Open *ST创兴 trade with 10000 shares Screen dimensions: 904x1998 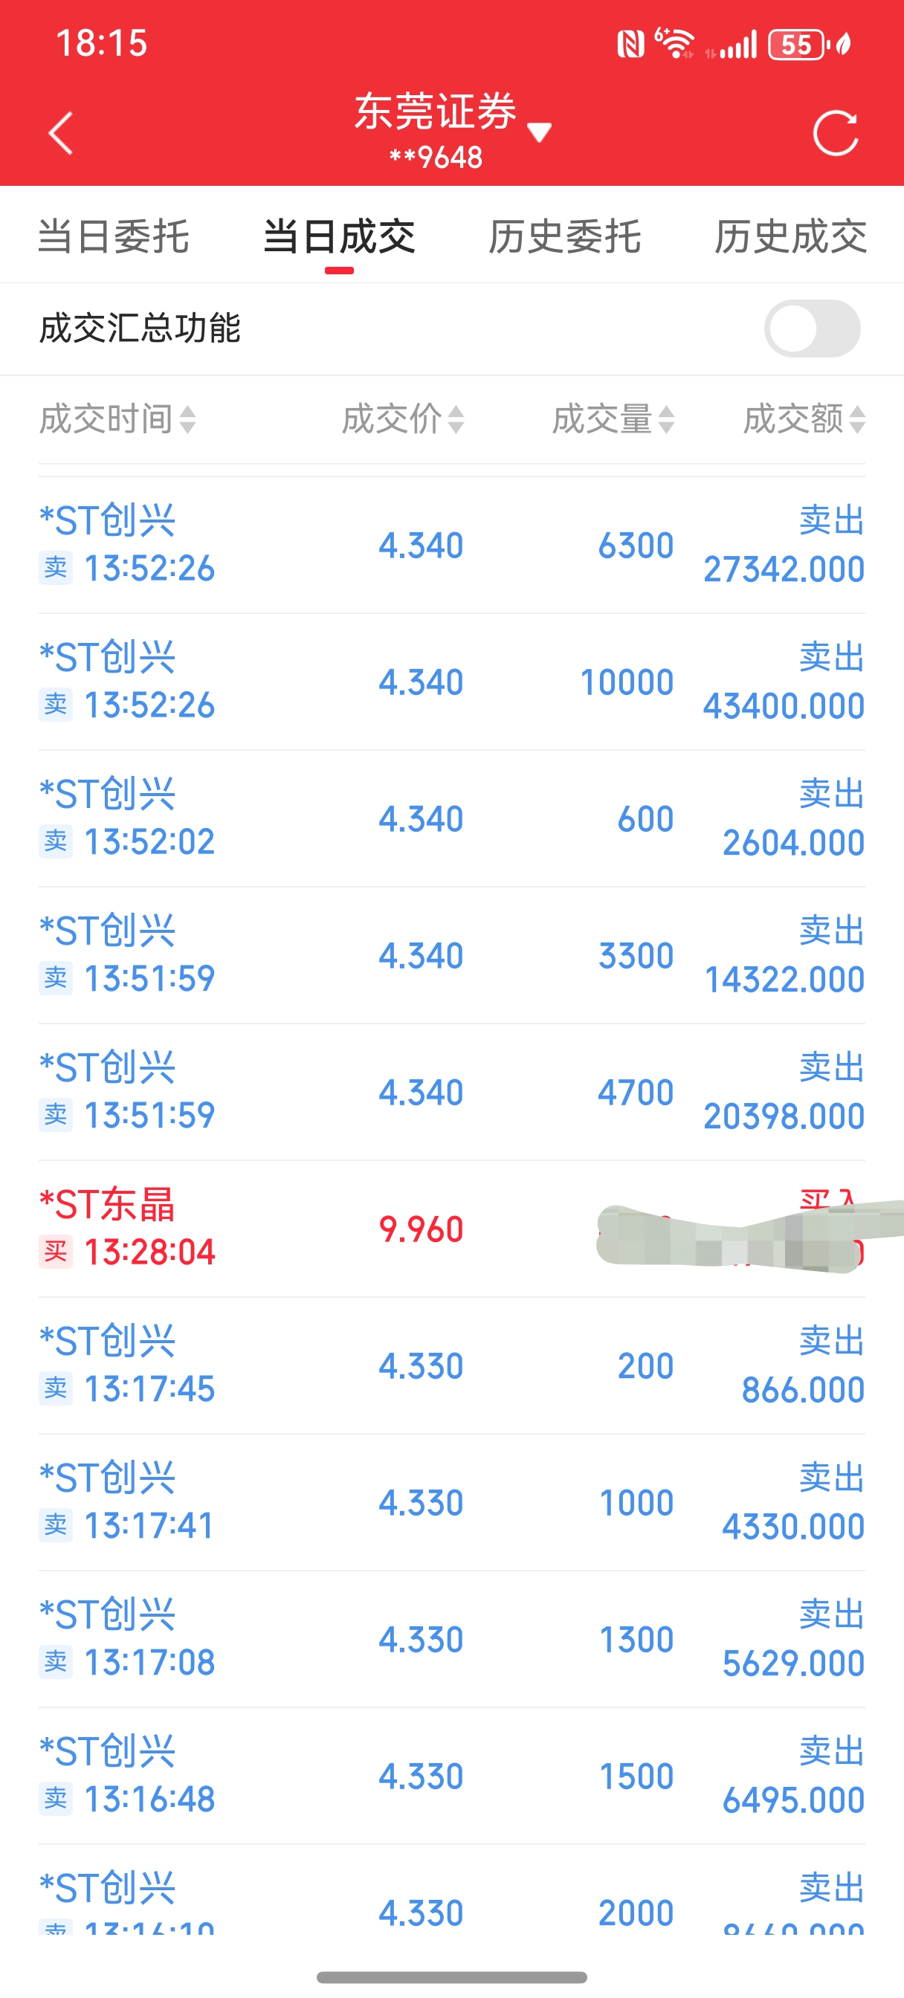[451, 682]
